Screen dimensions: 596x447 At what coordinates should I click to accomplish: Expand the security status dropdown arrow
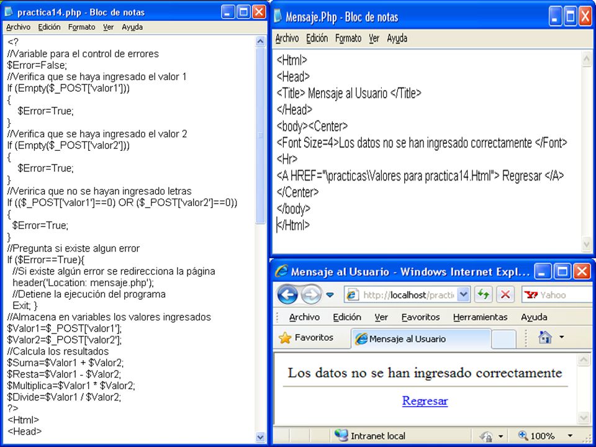coord(500,436)
